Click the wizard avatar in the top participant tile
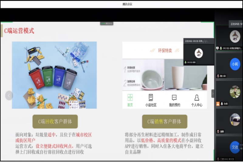The image size is (243, 162). point(235,36)
